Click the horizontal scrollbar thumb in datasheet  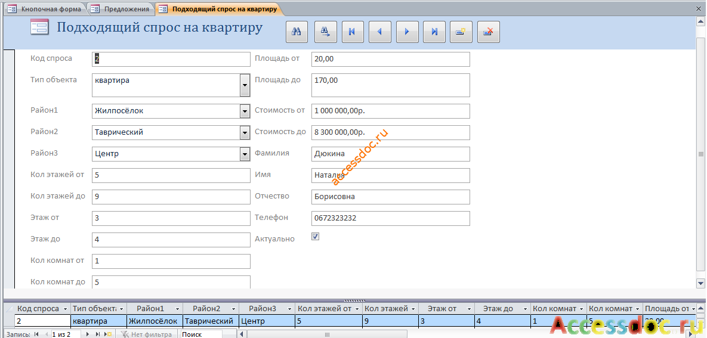(328, 334)
